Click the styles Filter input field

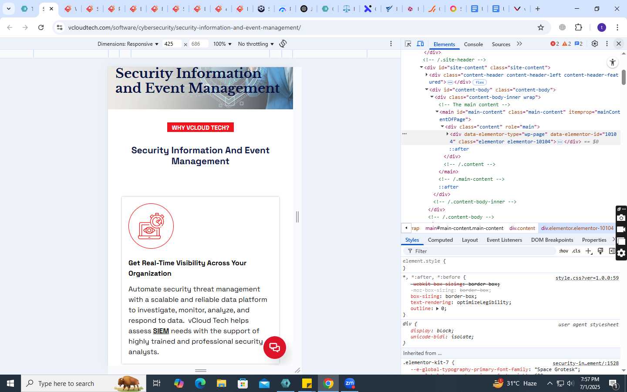point(479,251)
